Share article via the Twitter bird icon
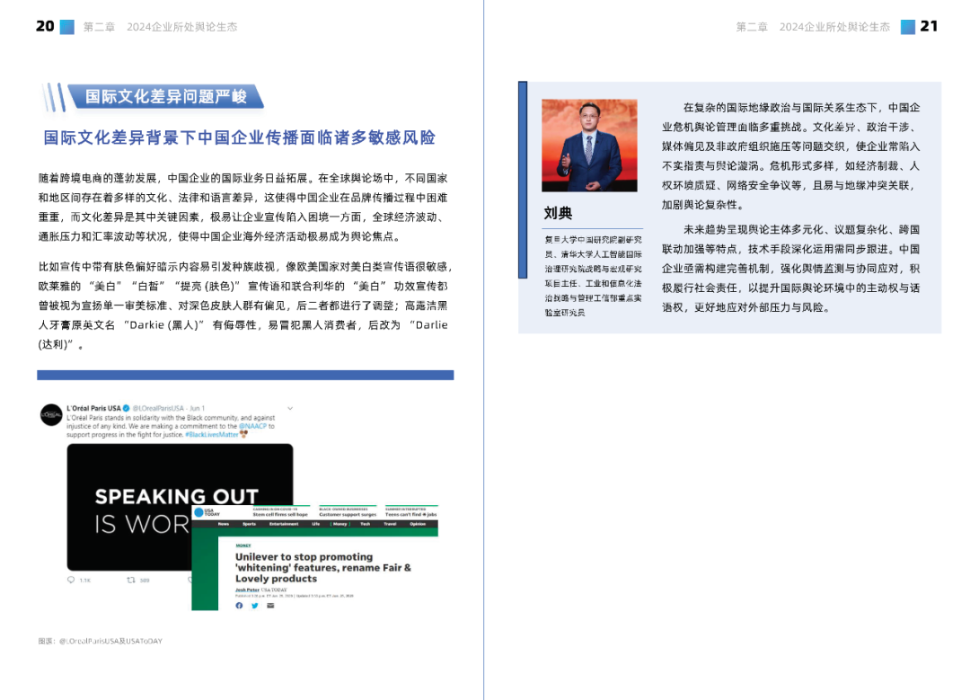Image resolution: width=970 pixels, height=700 pixels. [x=255, y=606]
